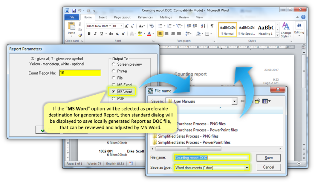The image size is (315, 183).
Task: Grow the font size with the large A icon
Action: [x=126, y=26]
